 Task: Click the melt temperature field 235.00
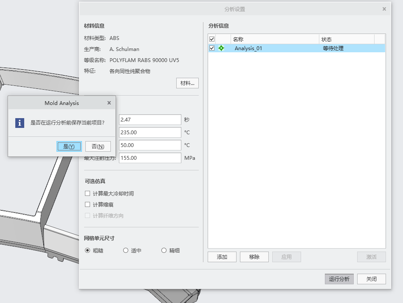[150, 133]
